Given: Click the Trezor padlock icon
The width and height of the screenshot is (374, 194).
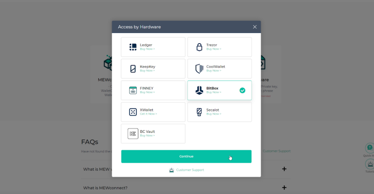Looking at the screenshot, I should pyautogui.click(x=199, y=47).
